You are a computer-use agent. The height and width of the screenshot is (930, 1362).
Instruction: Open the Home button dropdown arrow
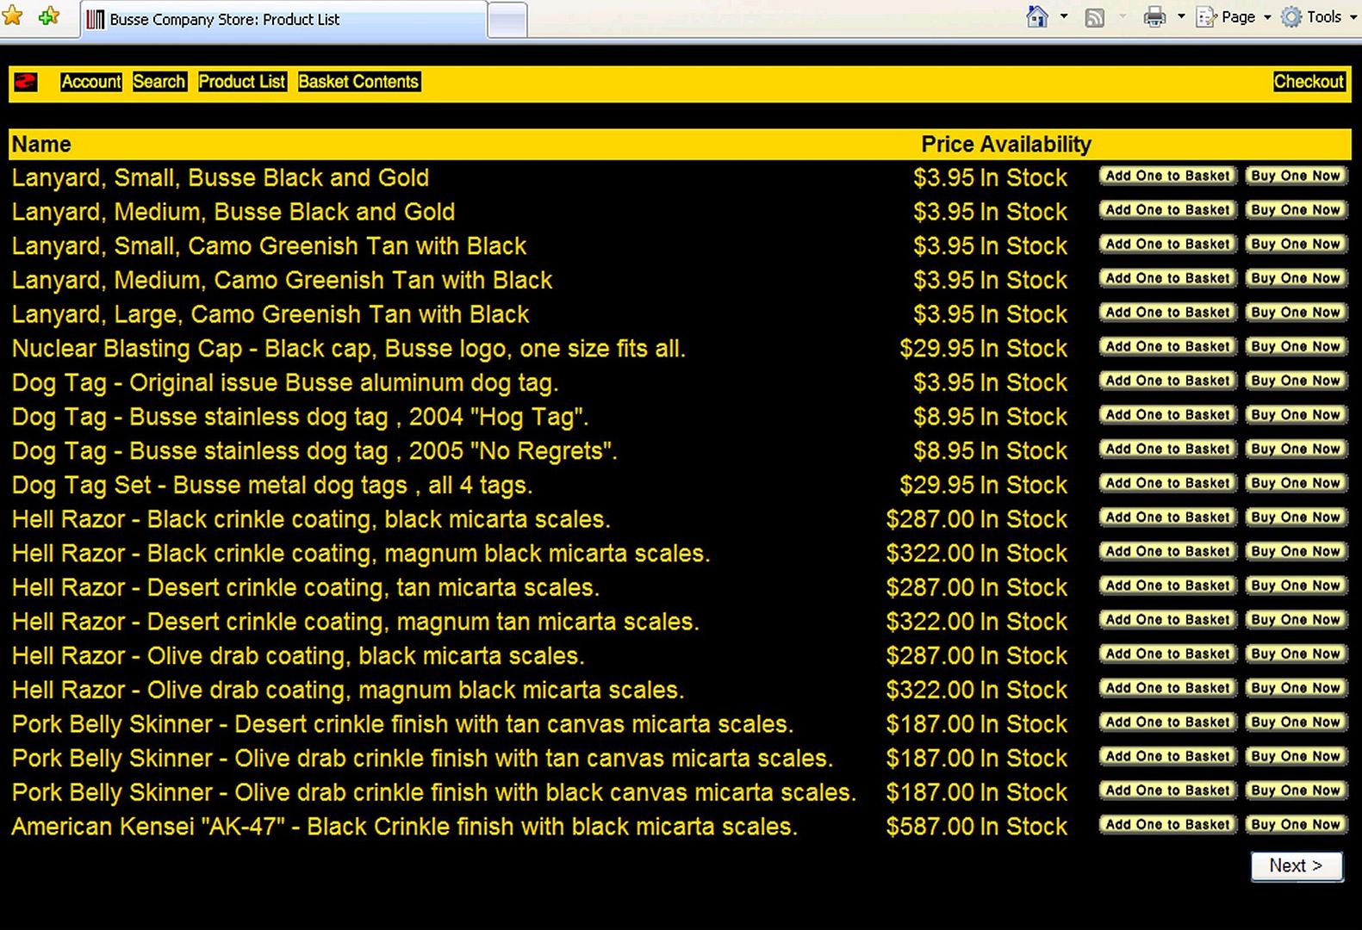1064,17
